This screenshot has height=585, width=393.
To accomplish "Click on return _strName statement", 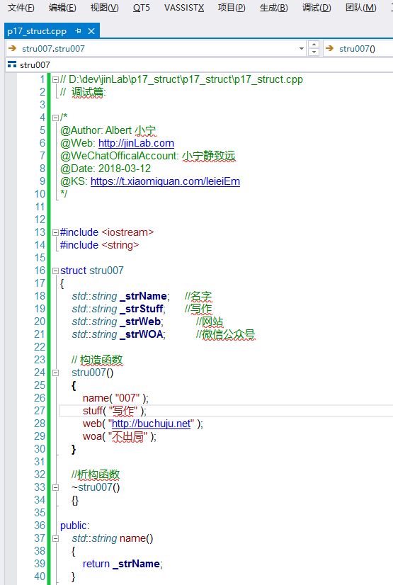I will (x=123, y=564).
